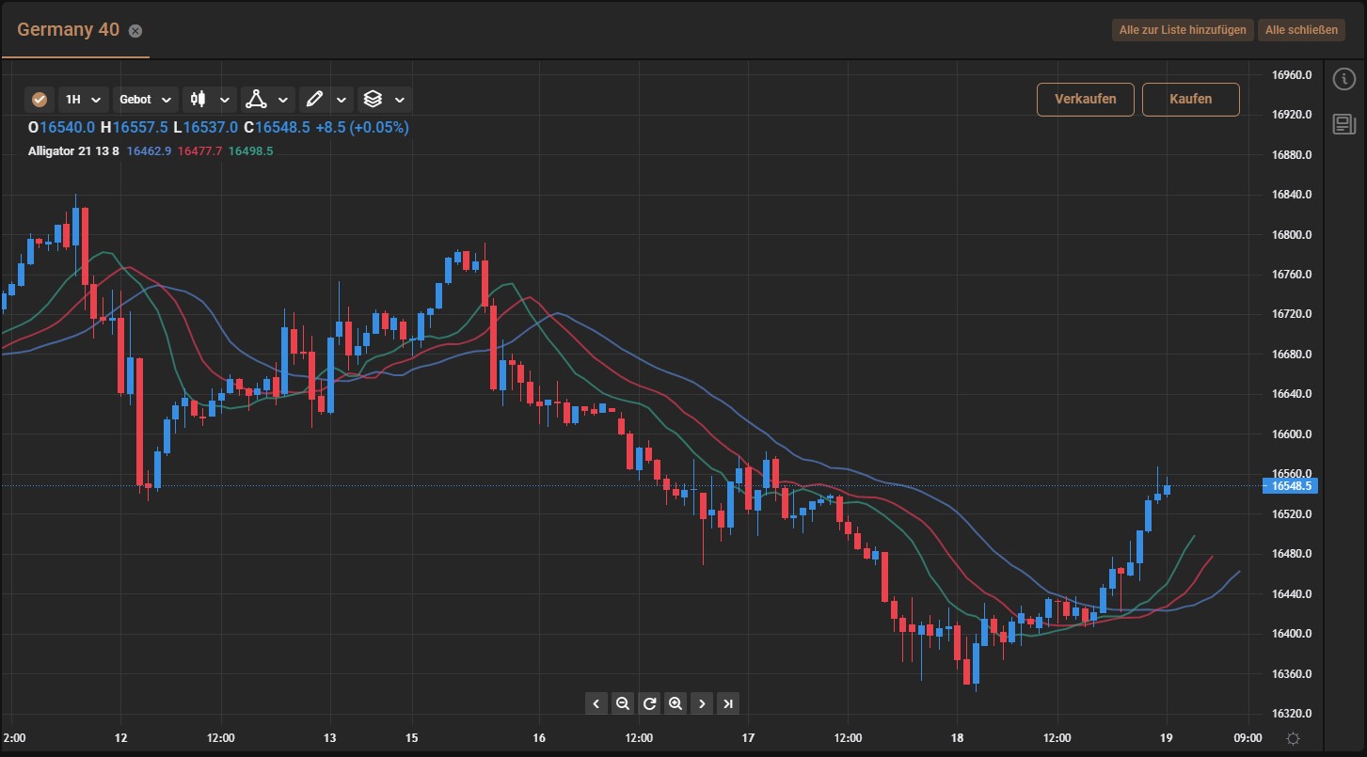The height and width of the screenshot is (757, 1367).
Task: Click the current price label 16548.5 on axis
Action: pyautogui.click(x=1290, y=486)
